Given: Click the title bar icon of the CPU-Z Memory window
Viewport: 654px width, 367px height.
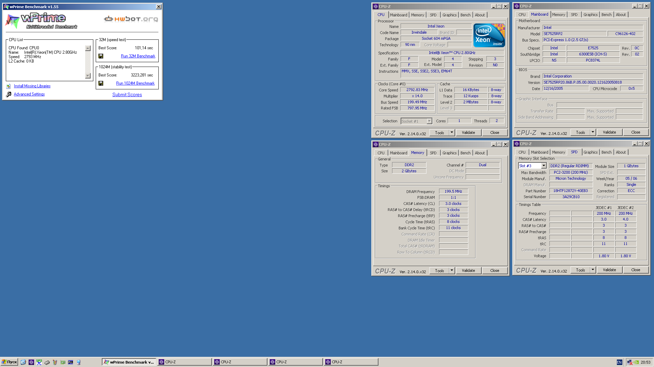Looking at the screenshot, I should [x=376, y=144].
